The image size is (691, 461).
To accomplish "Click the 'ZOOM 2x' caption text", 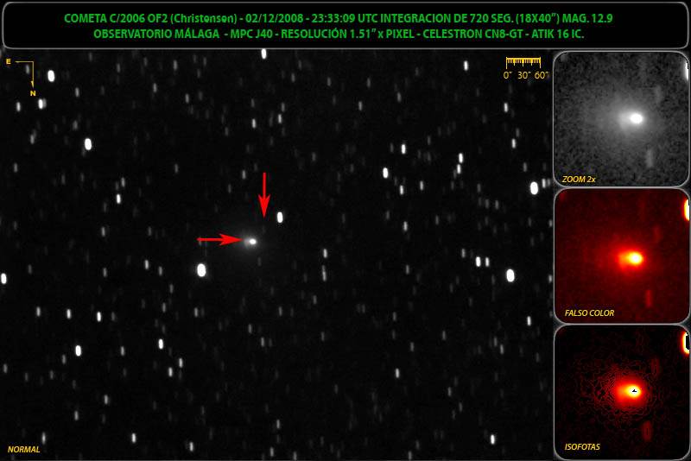I will tap(579, 180).
